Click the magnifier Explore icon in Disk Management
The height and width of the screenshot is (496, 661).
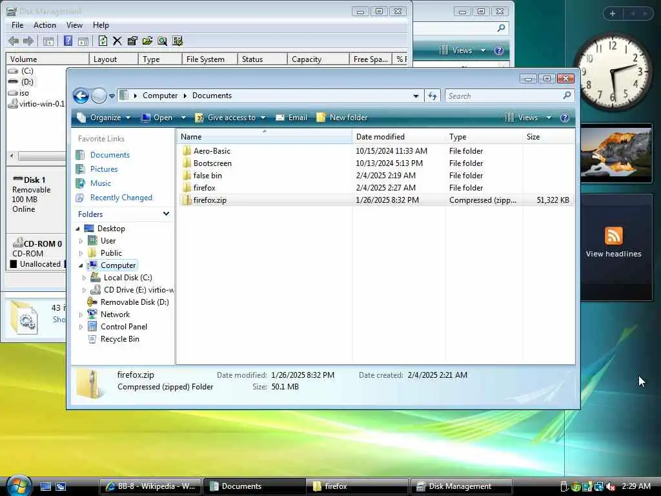pos(162,41)
